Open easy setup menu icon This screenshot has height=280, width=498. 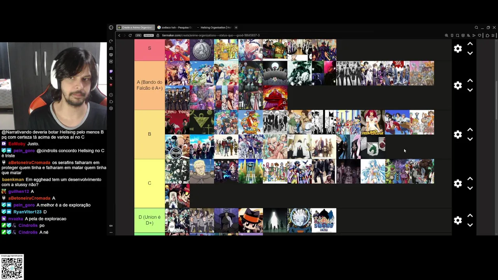point(493,35)
